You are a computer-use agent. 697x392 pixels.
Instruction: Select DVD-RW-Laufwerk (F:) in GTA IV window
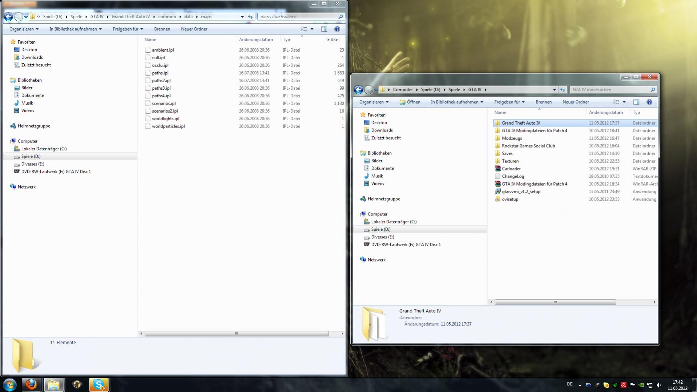point(406,245)
